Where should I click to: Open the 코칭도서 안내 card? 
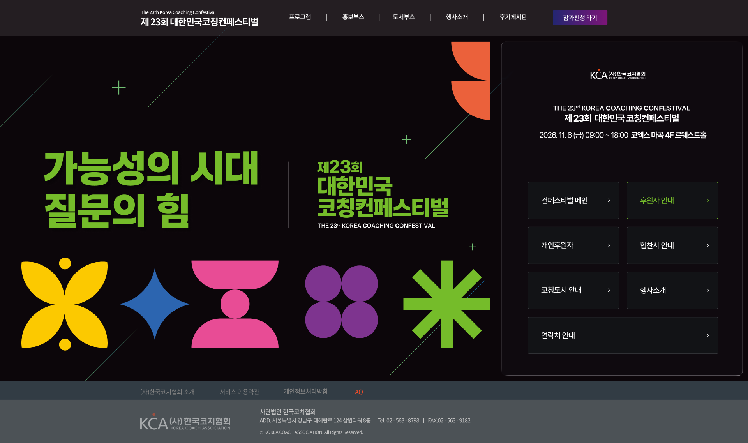573,290
